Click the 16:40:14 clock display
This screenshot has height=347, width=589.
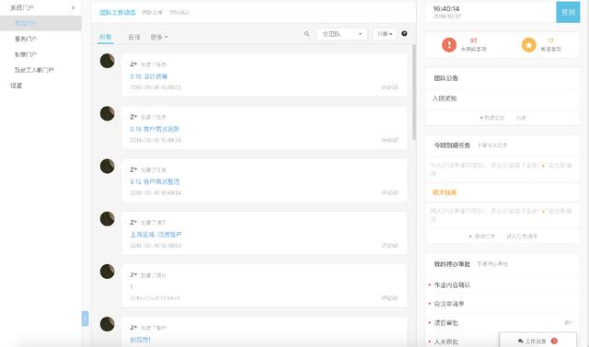point(445,8)
